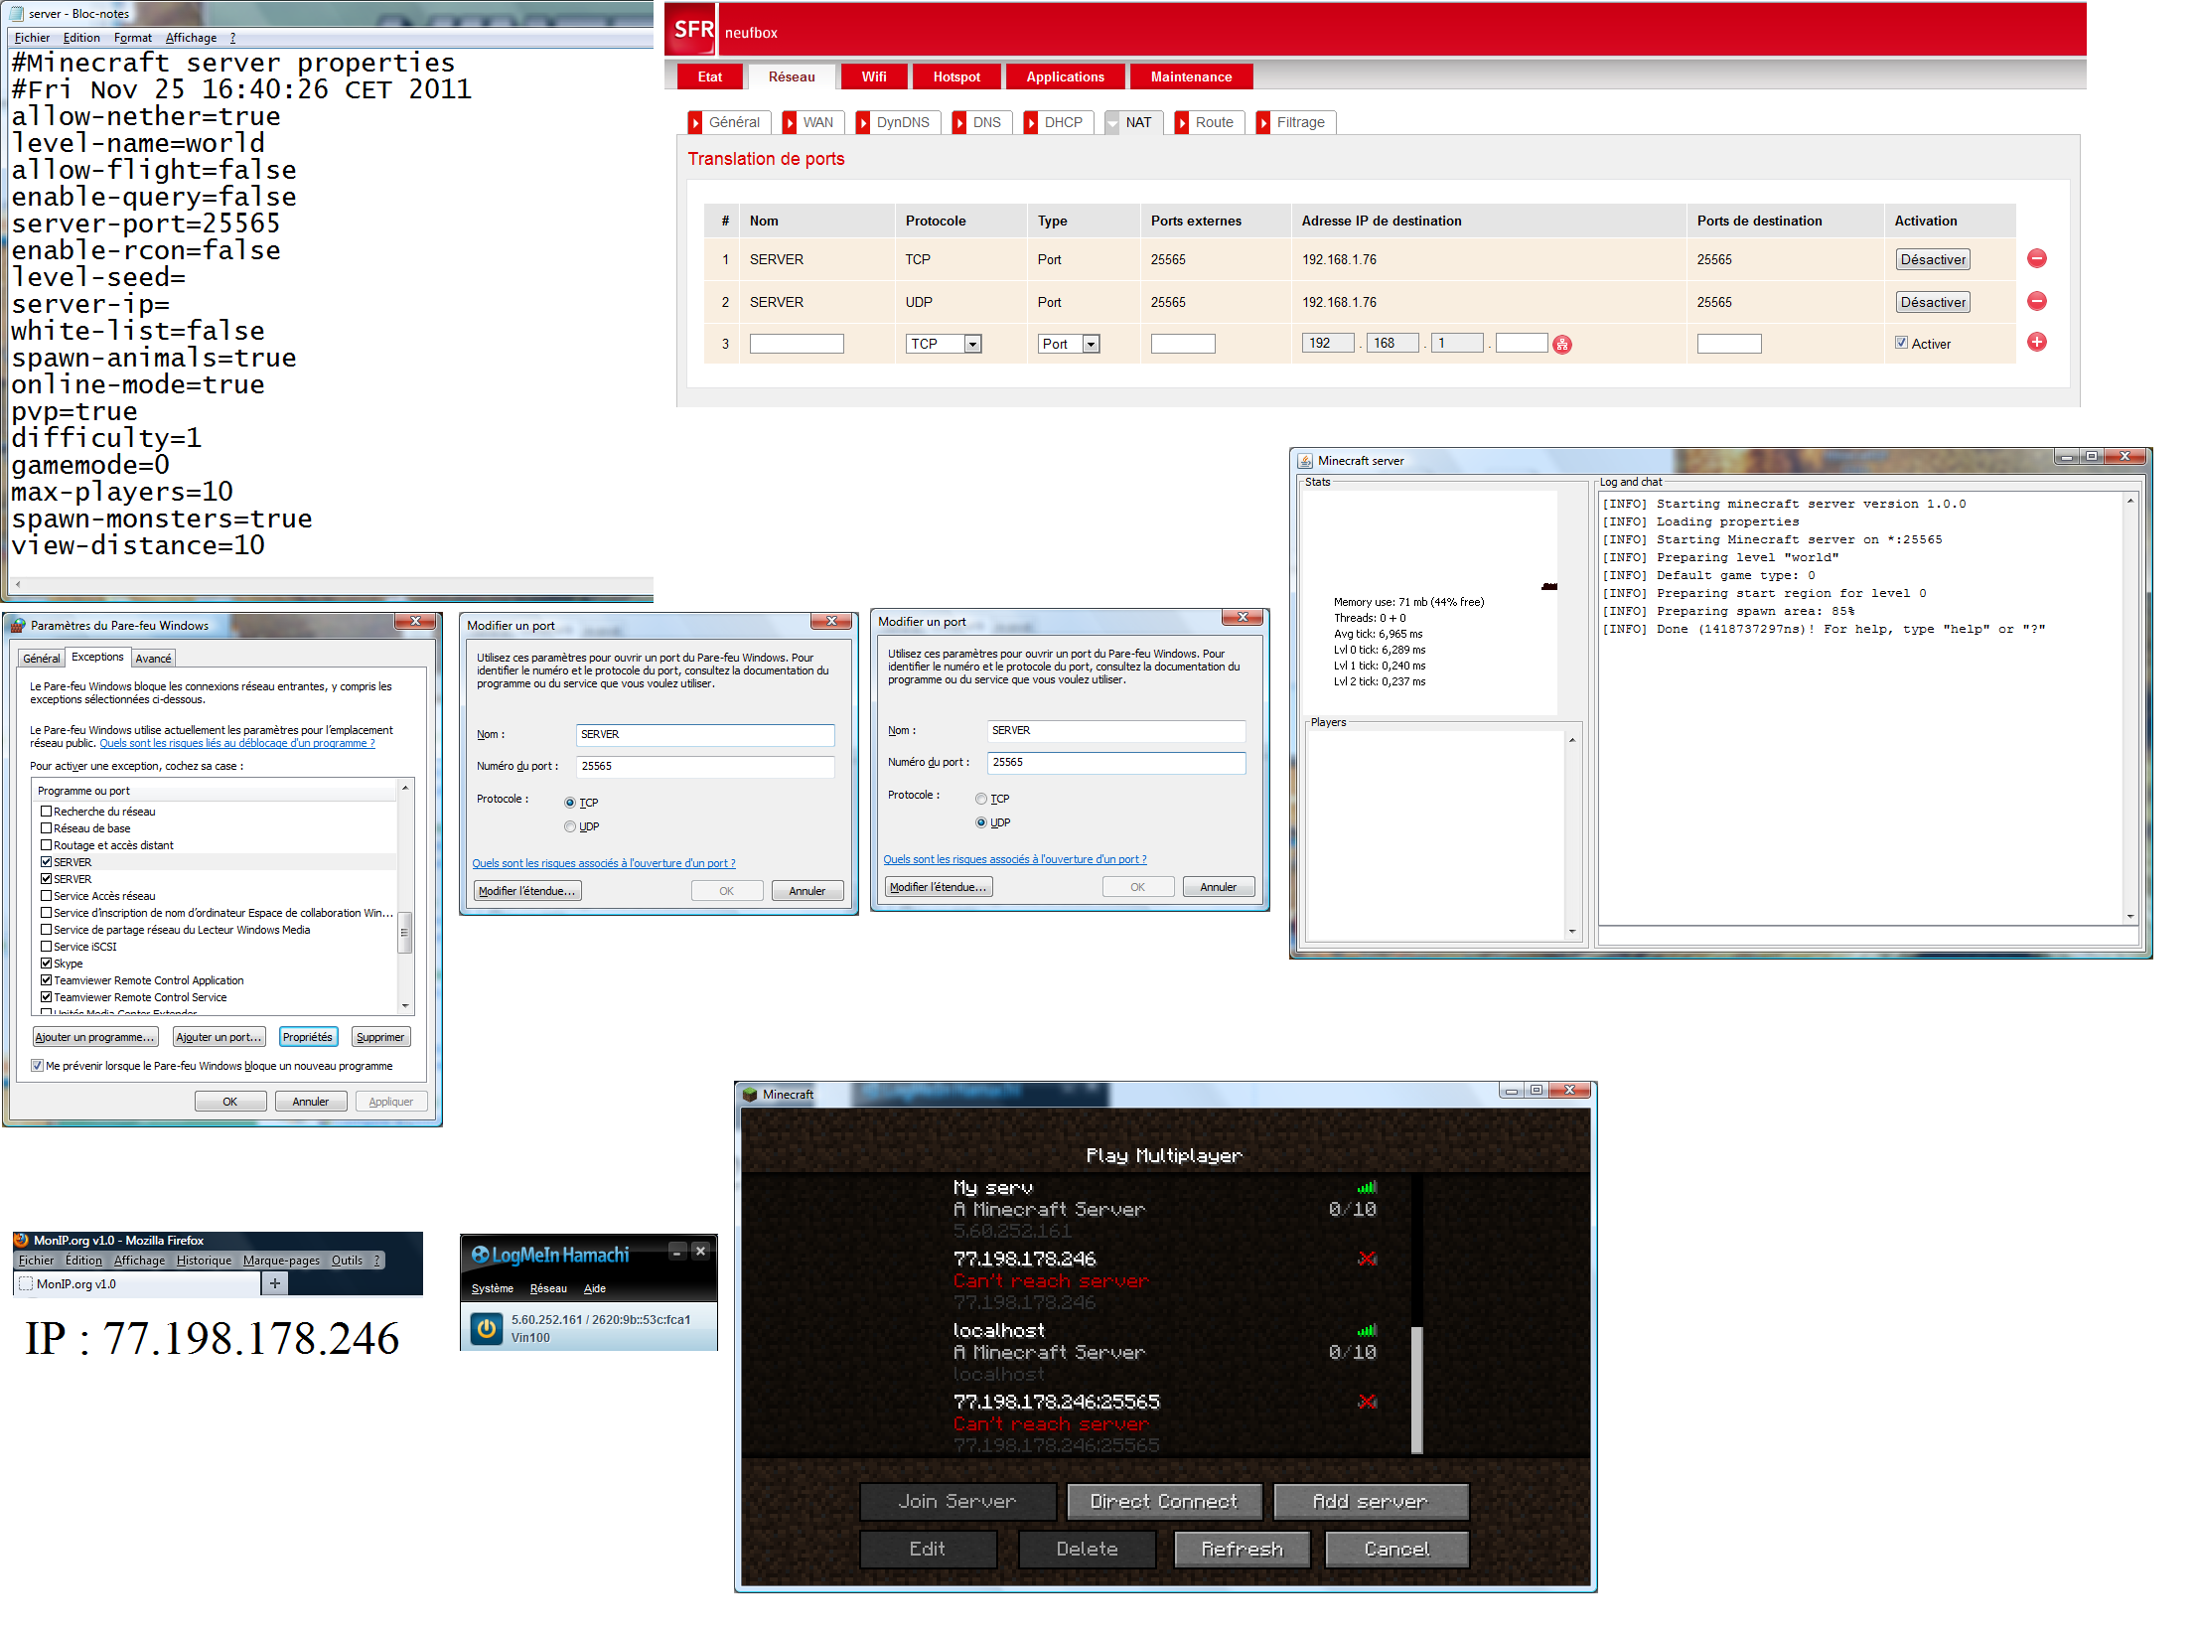Screen dimensions: 2197x1635
Task: Select TCP radio in right Modifier un port dialog
Action: click(981, 799)
